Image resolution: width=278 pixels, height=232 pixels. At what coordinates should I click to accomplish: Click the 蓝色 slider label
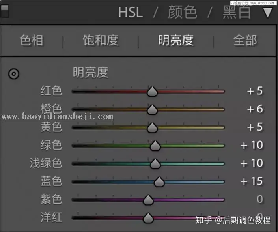click(x=51, y=181)
